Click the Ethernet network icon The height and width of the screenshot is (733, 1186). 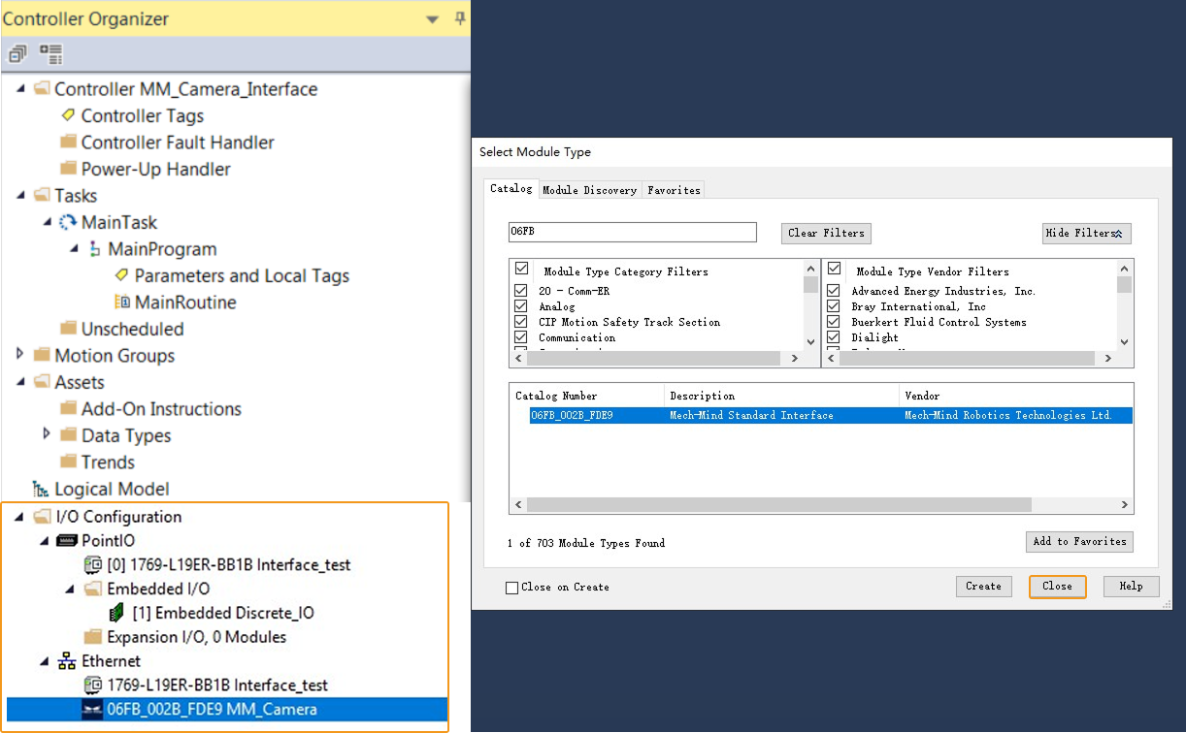click(x=67, y=661)
